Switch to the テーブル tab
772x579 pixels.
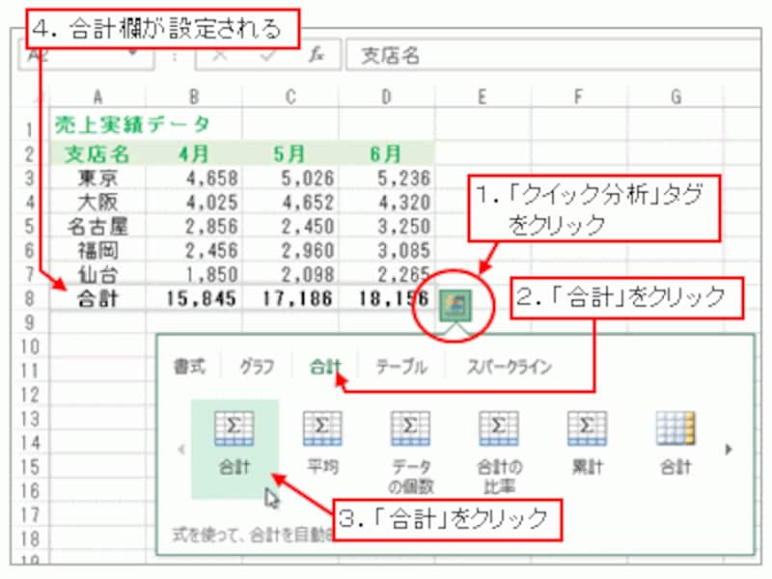point(401,367)
